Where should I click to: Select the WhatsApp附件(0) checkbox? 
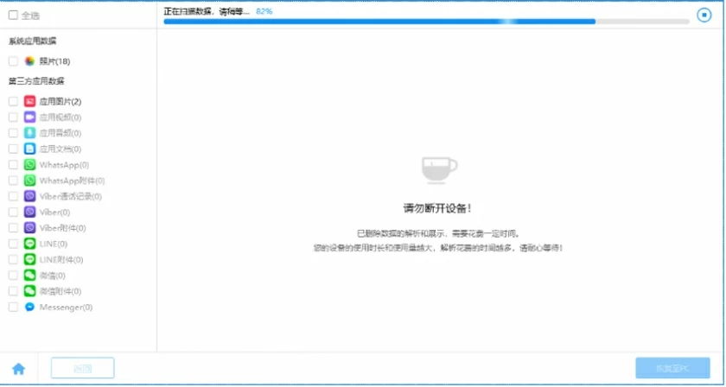tap(13, 180)
